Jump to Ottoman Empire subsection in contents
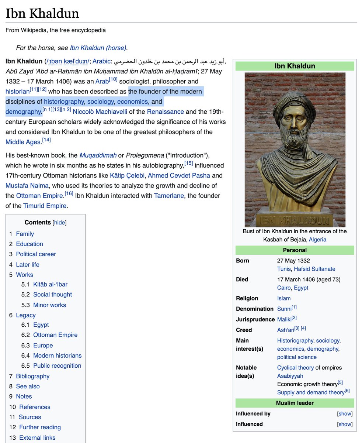The height and width of the screenshot is (443, 362). (55, 335)
